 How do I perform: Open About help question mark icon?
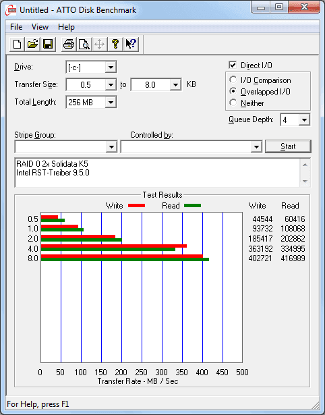[x=115, y=44]
